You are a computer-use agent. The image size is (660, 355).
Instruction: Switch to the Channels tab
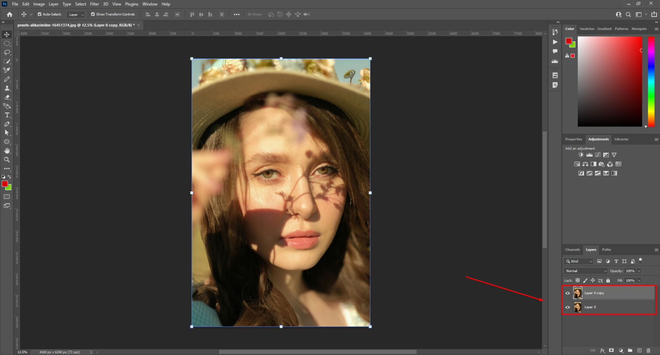(572, 249)
